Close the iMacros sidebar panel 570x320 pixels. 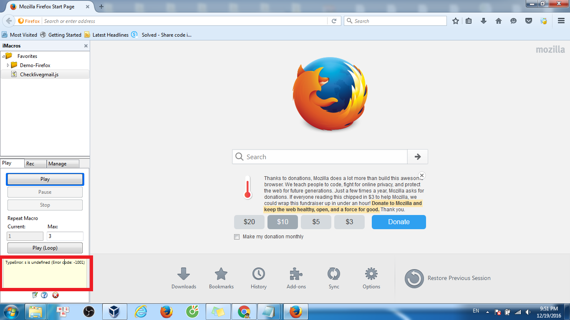coord(86,46)
